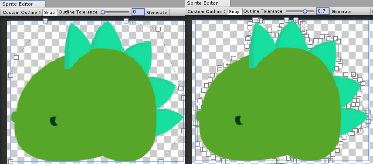Open the right Sprite Editor tab
The width and height of the screenshot is (373, 164).
208,3
